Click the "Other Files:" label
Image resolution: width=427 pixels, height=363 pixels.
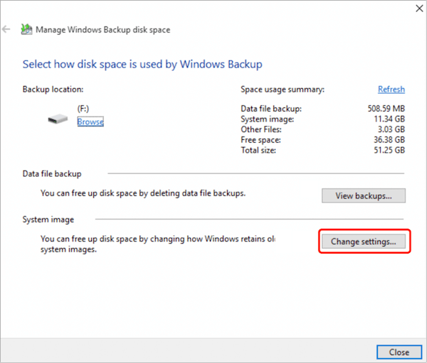coord(261,129)
